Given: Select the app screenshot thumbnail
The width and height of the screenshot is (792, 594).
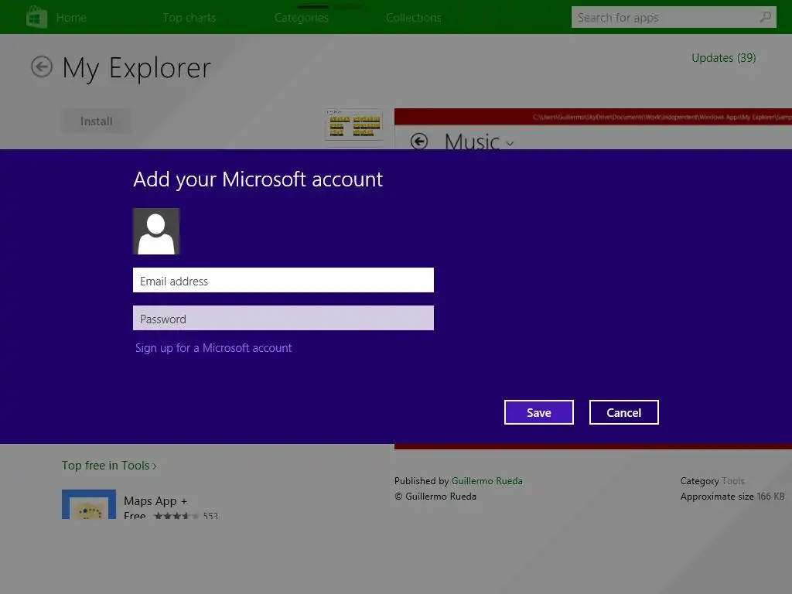Looking at the screenshot, I should pyautogui.click(x=353, y=125).
